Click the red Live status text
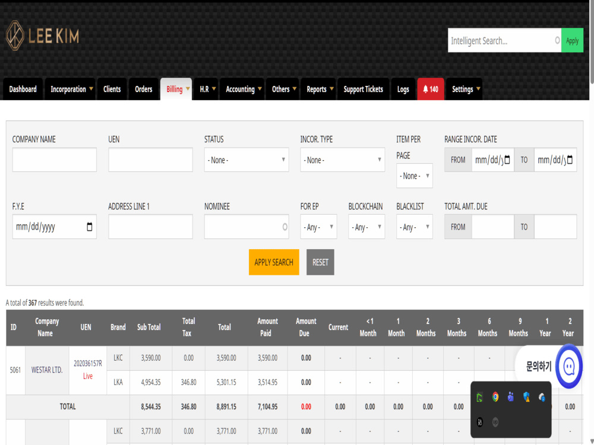This screenshot has height=445, width=594. [88, 376]
